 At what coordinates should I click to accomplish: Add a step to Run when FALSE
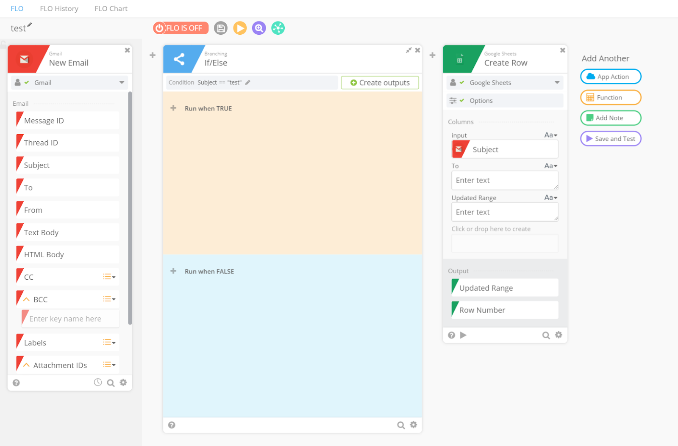click(173, 271)
